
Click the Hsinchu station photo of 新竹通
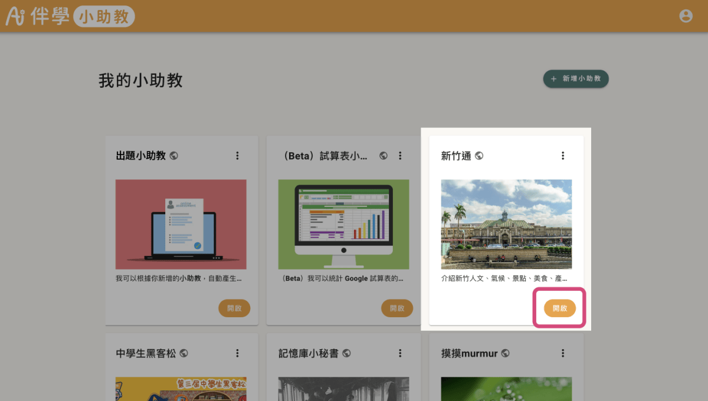coord(506,224)
